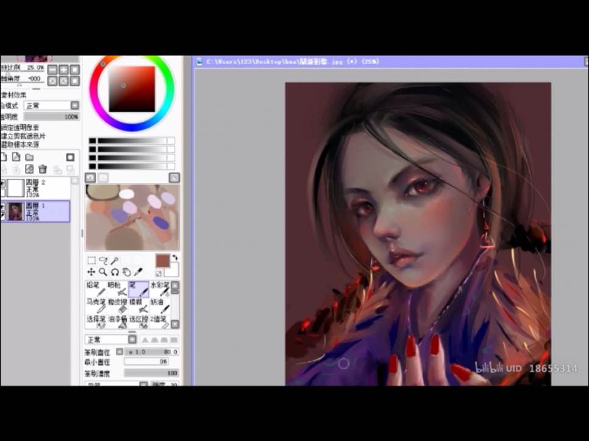Select the magic wand tool
Image resolution: width=589 pixels, height=441 pixels.
115,260
